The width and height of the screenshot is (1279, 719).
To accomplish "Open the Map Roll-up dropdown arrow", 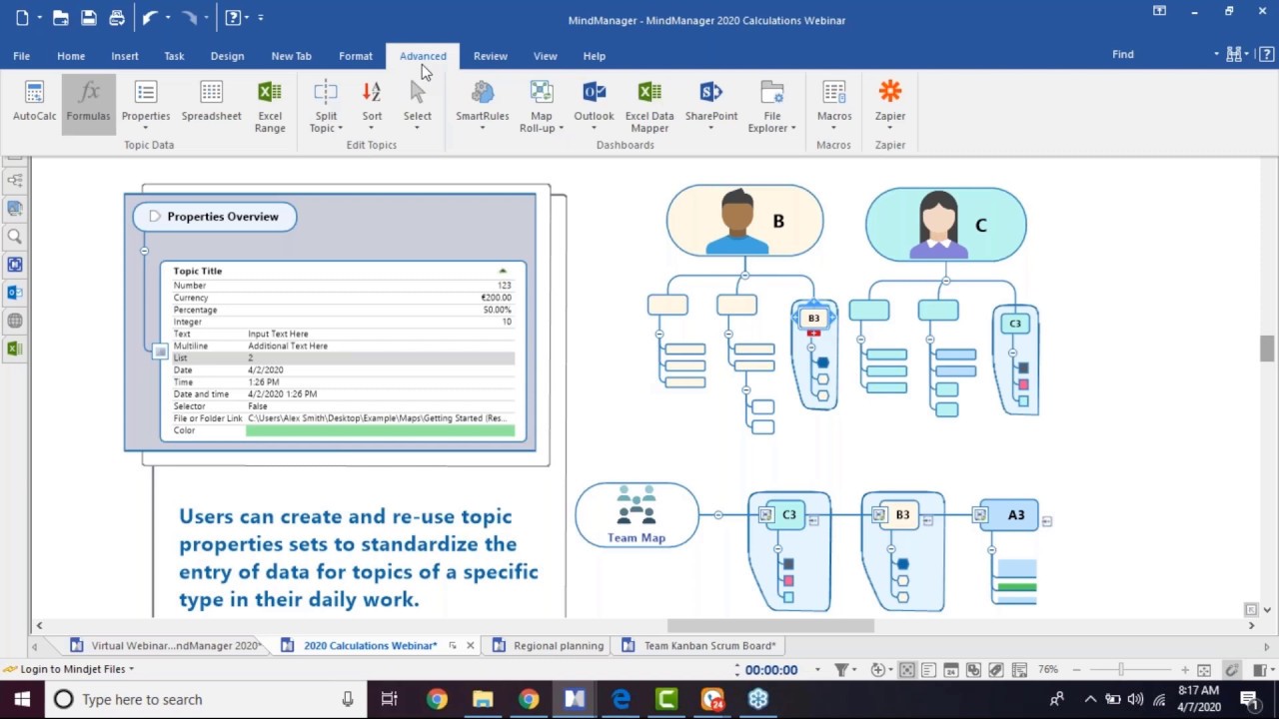I will click(x=561, y=129).
